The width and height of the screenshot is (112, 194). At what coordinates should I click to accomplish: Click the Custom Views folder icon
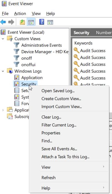point(10,39)
